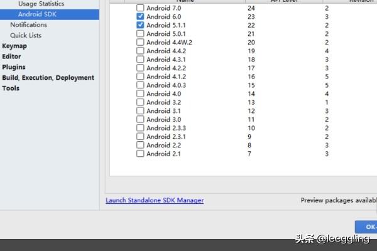Open the Plugins settings category

[x=14, y=67]
